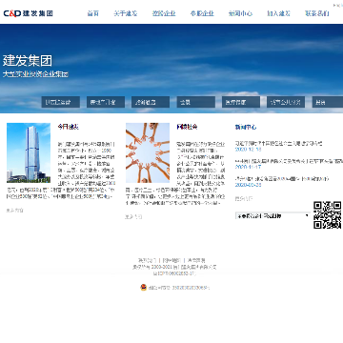This screenshot has height=343, width=343.
Task: Click the more link under 今日建发 text
Action: tap(15, 211)
